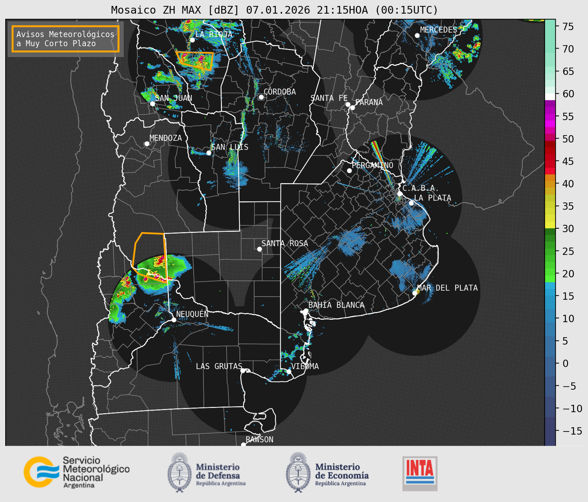Click the 'PARANÁ' city label
This screenshot has height=502, width=588.
tap(369, 102)
